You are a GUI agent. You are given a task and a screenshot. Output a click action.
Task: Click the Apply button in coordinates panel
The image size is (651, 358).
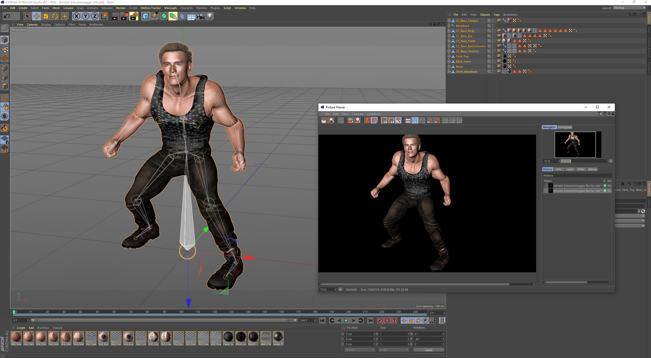point(429,350)
